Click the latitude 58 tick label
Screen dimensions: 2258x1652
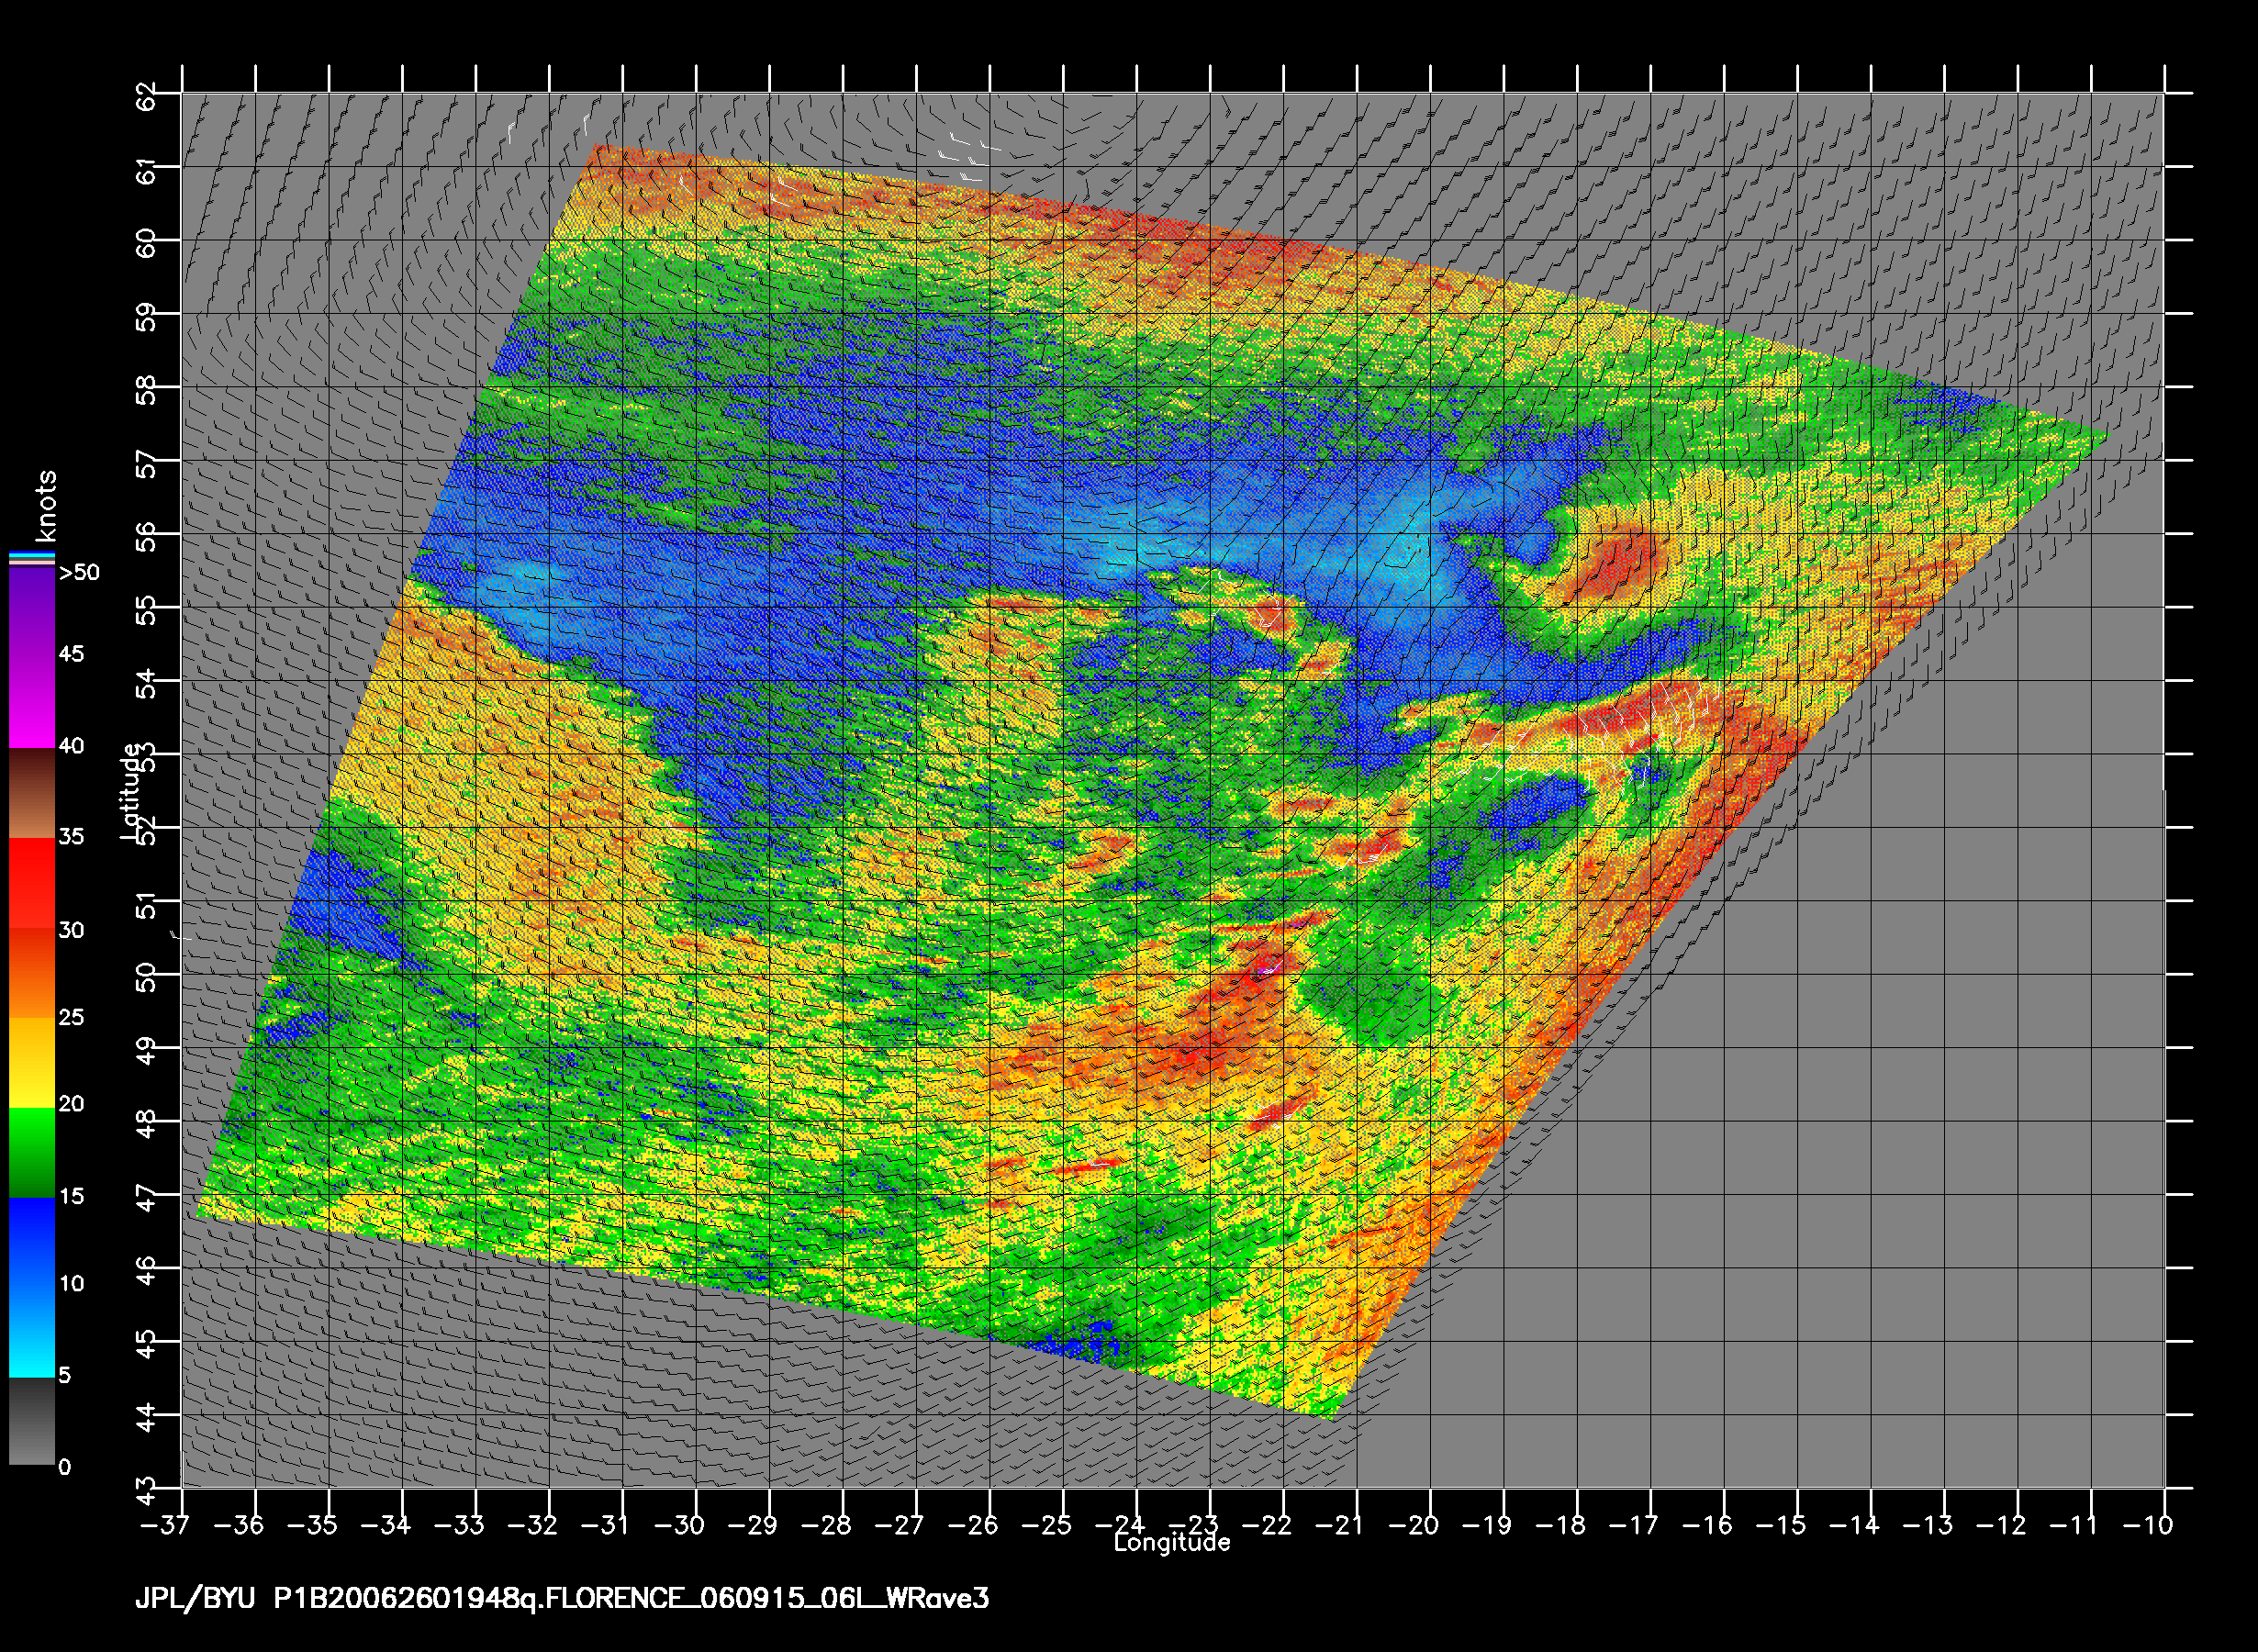pos(147,392)
